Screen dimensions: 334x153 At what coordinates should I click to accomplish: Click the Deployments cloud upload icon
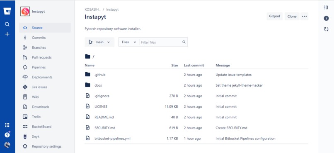click(x=25, y=77)
